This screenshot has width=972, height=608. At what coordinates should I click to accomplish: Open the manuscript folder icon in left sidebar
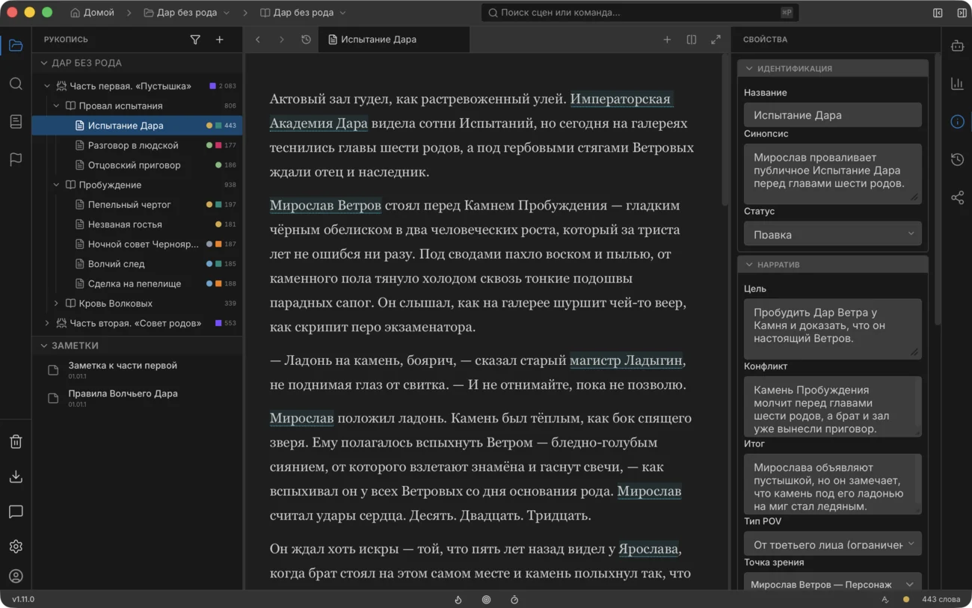[x=16, y=46]
